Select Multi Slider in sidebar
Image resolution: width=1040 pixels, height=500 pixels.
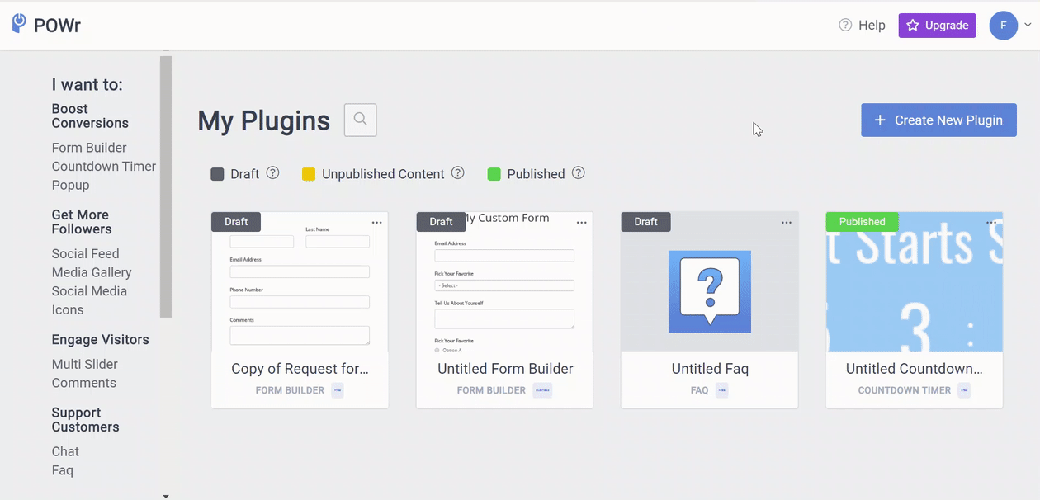pos(84,364)
